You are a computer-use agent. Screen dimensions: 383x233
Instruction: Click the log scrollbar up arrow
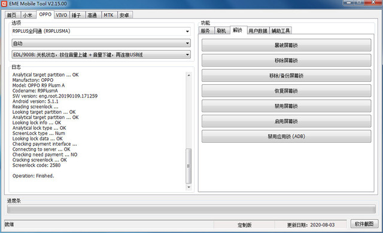(189, 75)
